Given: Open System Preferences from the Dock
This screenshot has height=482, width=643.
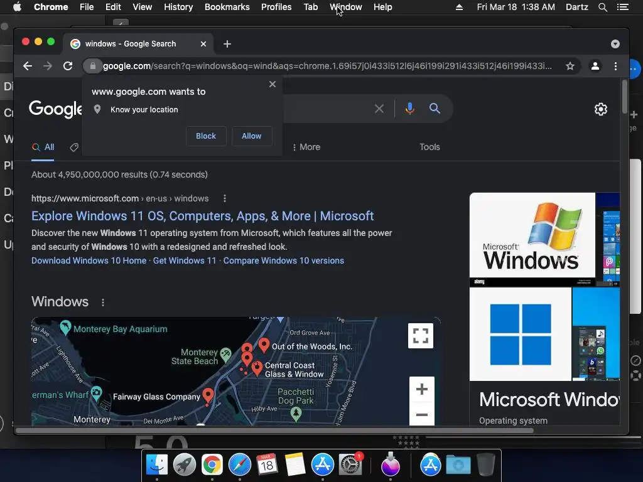Looking at the screenshot, I should coord(350,465).
